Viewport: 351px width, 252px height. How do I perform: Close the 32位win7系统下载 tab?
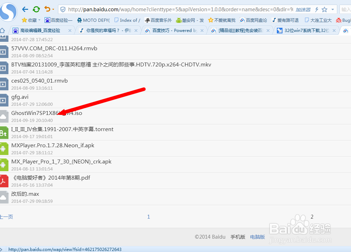tap(334, 31)
